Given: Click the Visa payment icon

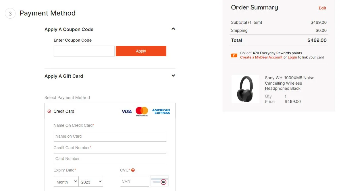Looking at the screenshot, I should [126, 111].
